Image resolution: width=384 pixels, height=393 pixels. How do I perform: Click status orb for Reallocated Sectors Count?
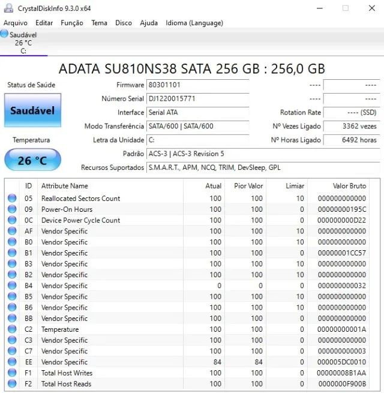tap(12, 198)
